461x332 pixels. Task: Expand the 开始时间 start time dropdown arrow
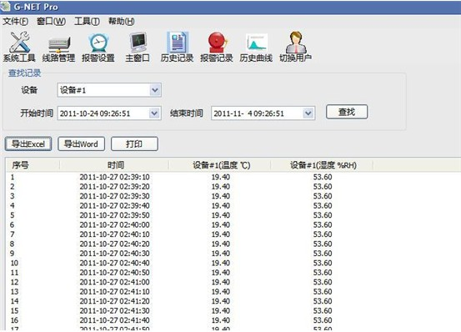point(154,113)
